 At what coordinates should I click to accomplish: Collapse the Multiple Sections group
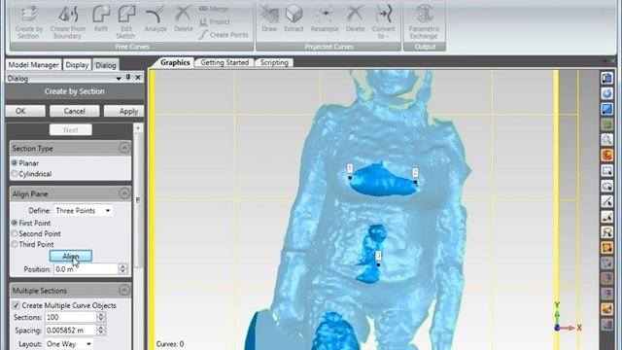tap(124, 290)
